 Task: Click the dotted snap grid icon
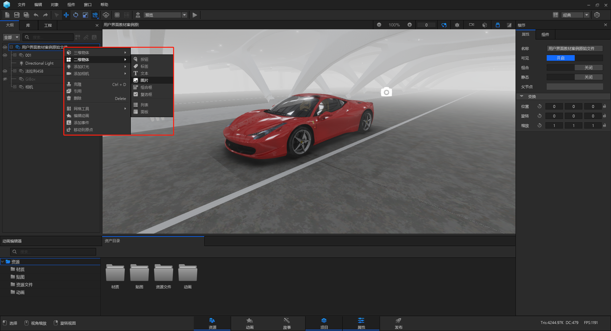pyautogui.click(x=127, y=15)
